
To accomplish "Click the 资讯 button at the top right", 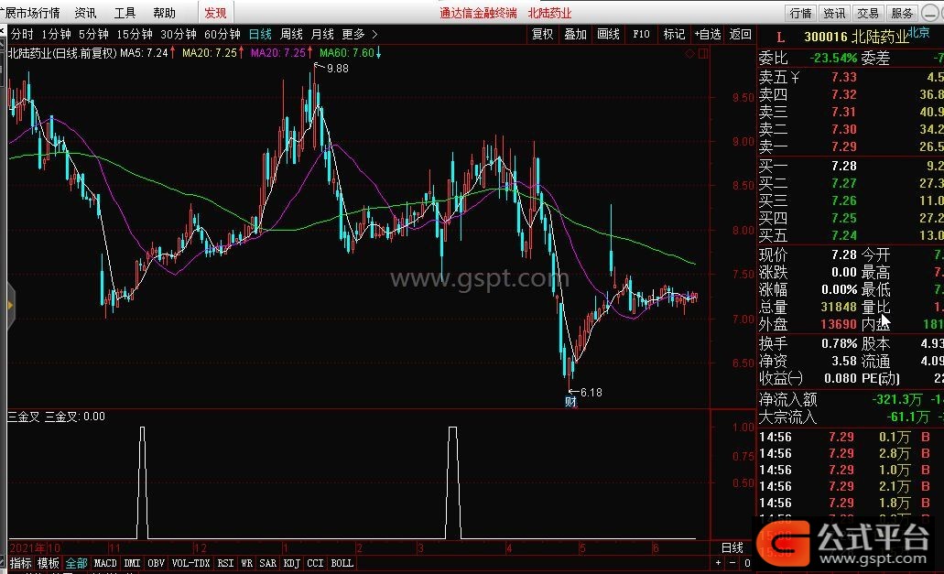I will (x=834, y=13).
